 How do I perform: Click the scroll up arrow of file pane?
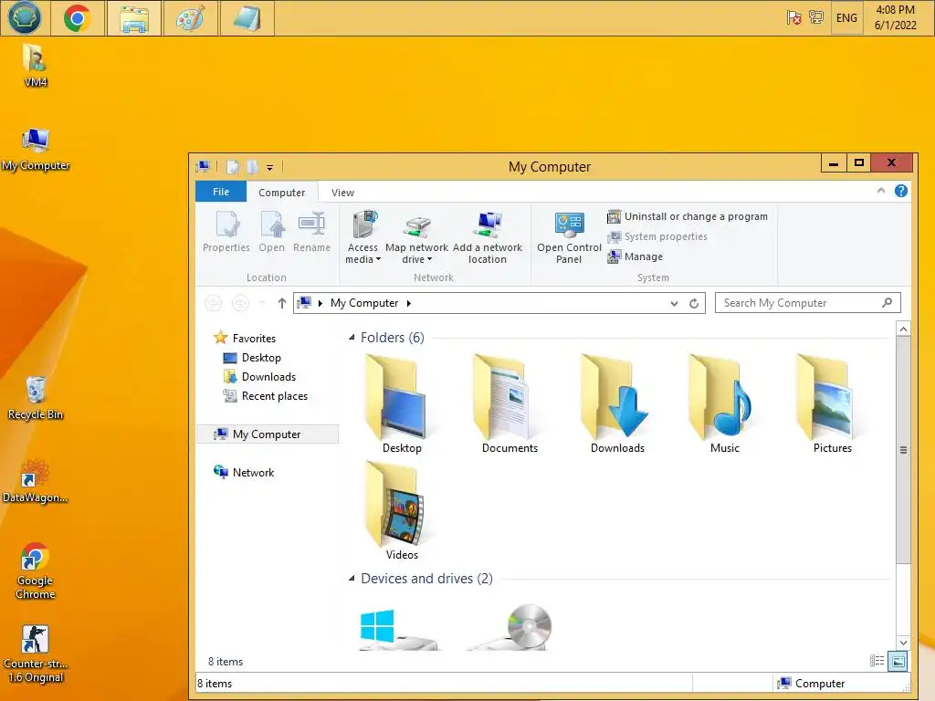[x=903, y=329]
